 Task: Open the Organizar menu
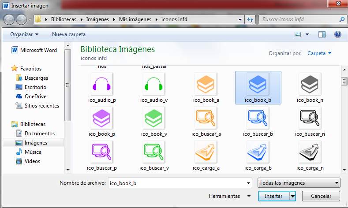[x=24, y=34]
